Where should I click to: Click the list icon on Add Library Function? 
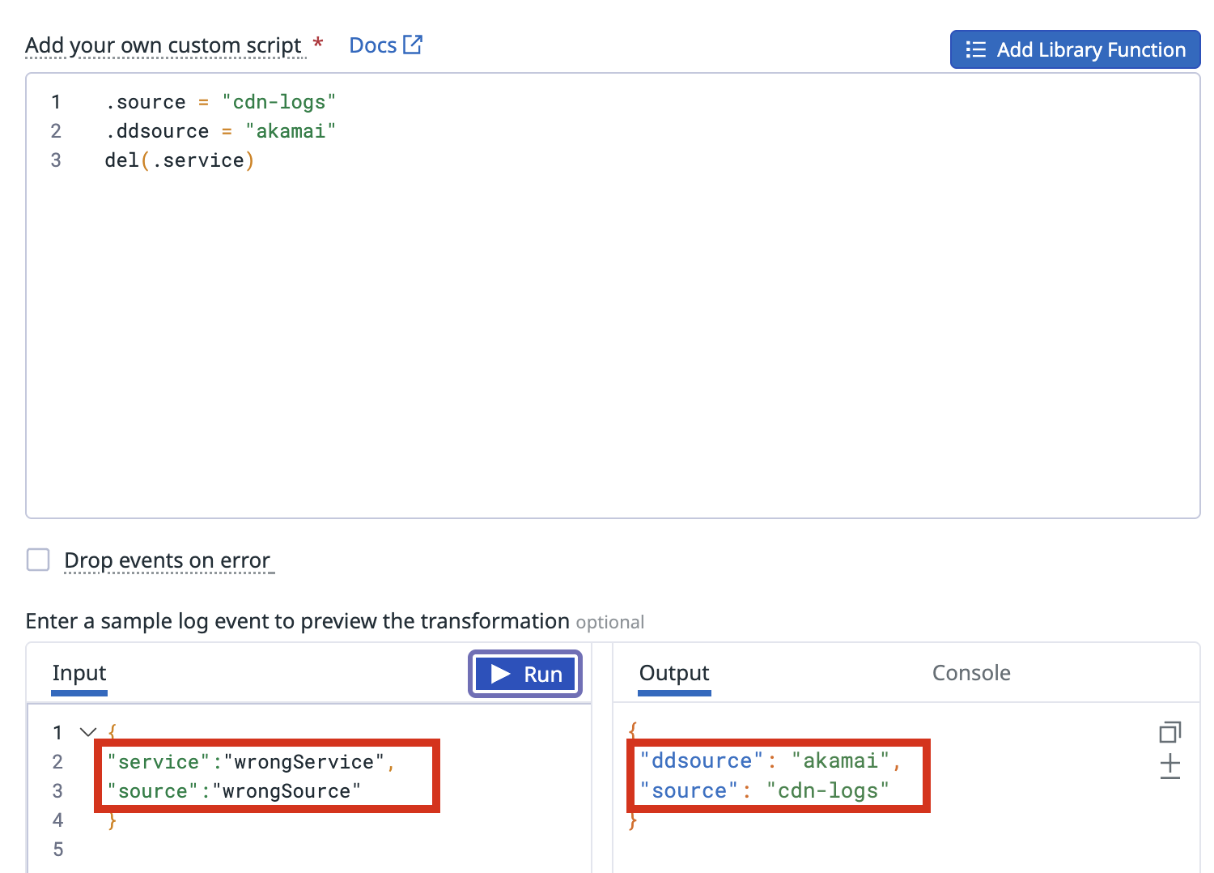[x=975, y=49]
